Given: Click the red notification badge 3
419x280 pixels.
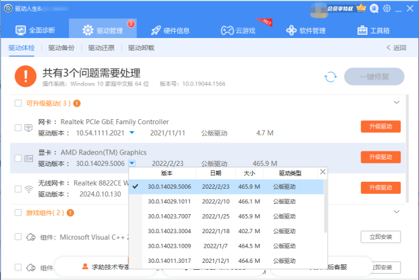Looking at the screenshot, I should [131, 24].
